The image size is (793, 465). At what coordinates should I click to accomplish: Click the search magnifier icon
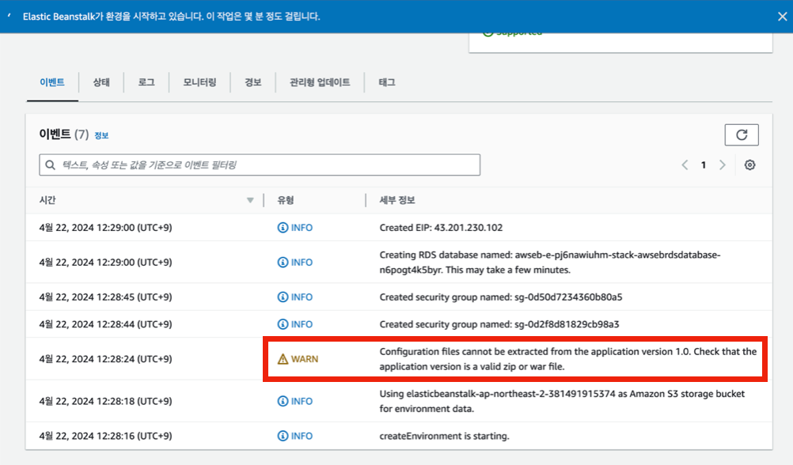[x=50, y=164]
